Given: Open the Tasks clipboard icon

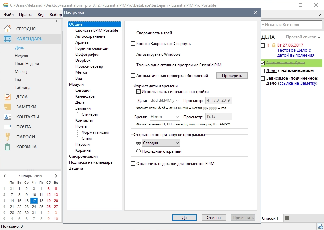Looking at the screenshot, I should point(7,97).
